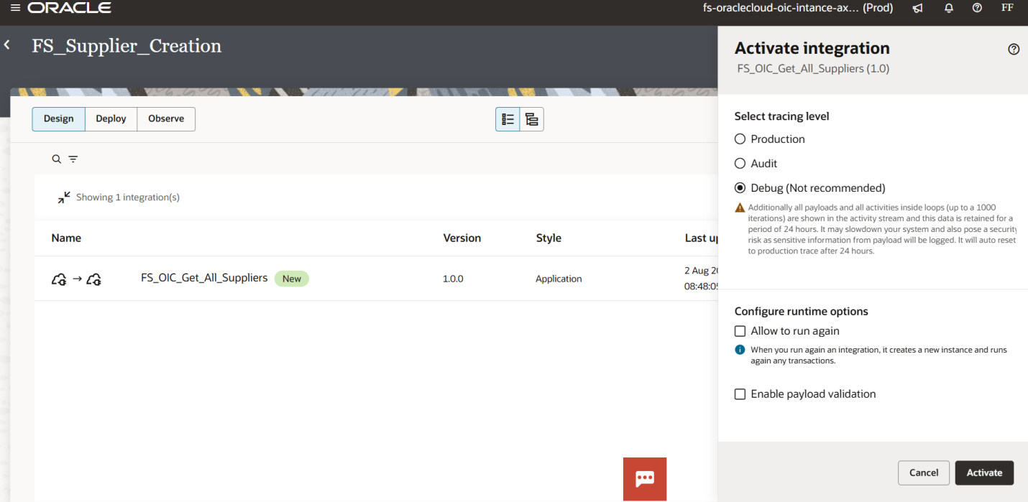This screenshot has width=1028, height=502.
Task: Click the Name column header
Action: [x=66, y=238]
